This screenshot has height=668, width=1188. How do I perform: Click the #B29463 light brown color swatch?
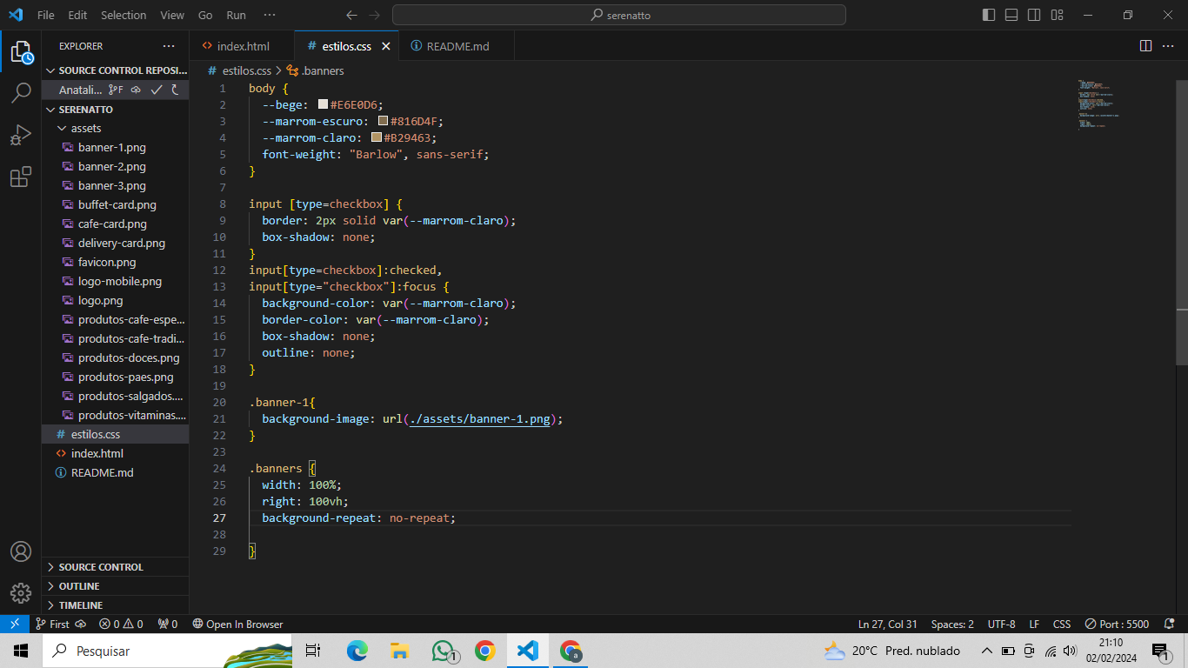pos(377,137)
